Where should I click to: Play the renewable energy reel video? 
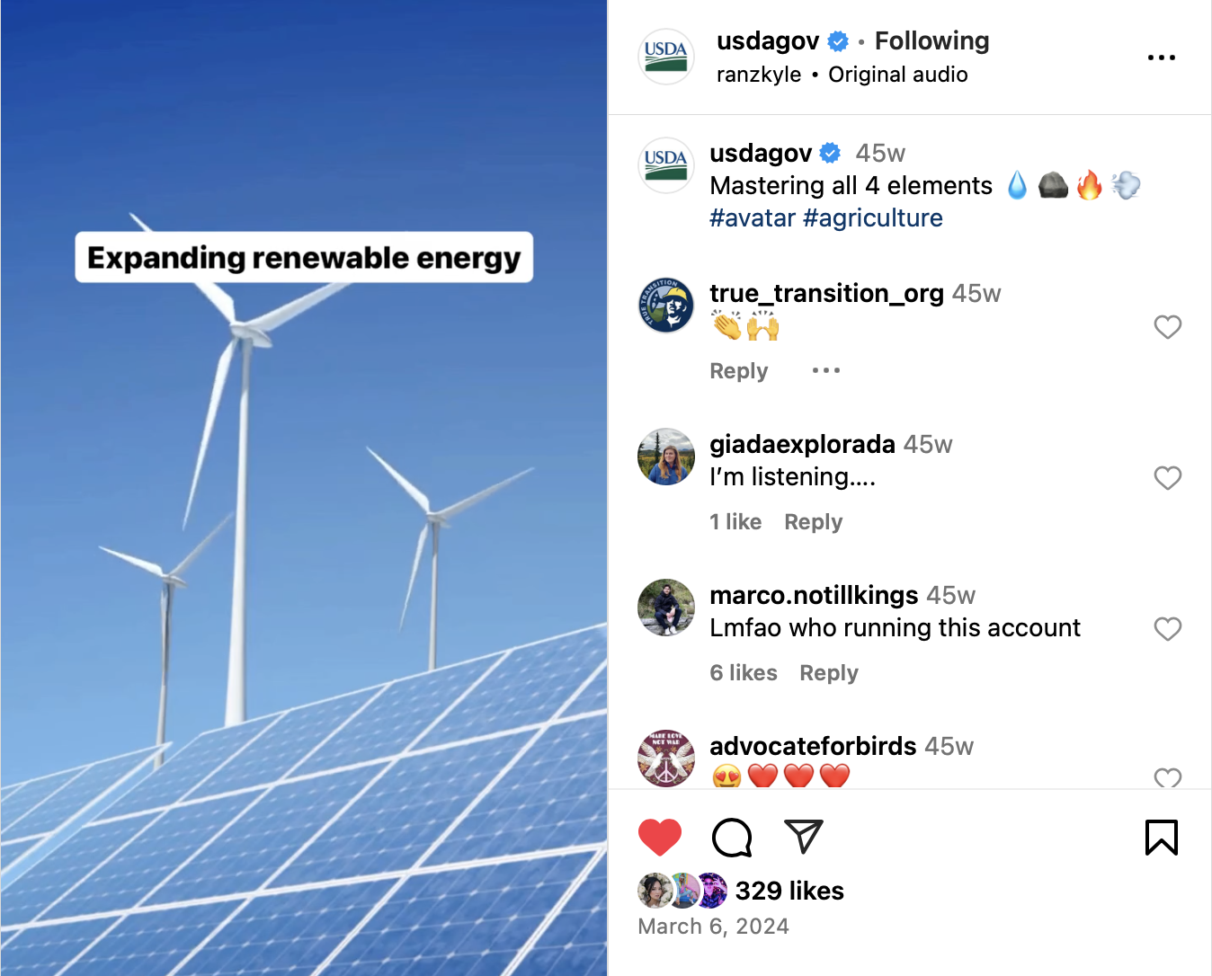click(x=304, y=488)
